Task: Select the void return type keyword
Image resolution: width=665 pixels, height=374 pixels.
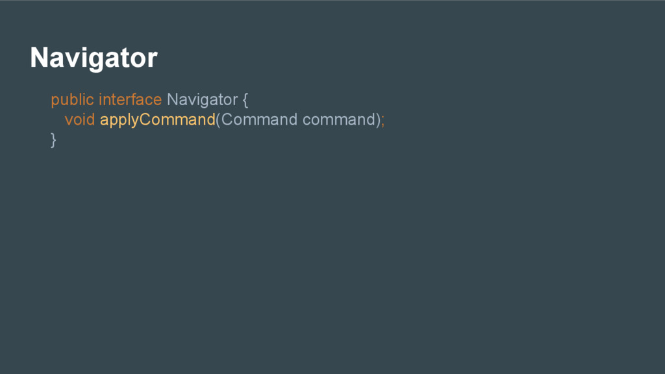Action: point(80,119)
